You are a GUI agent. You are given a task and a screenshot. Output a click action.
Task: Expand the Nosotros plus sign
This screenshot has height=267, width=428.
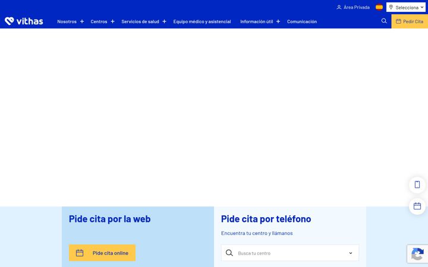pyautogui.click(x=82, y=21)
